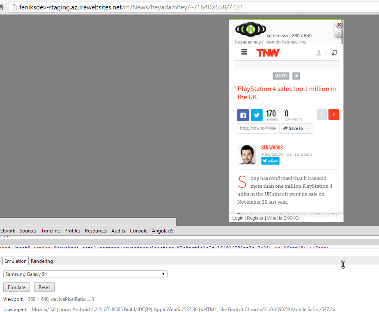Switch to the Resources tab
This screenshot has width=379, height=312.
[96, 231]
